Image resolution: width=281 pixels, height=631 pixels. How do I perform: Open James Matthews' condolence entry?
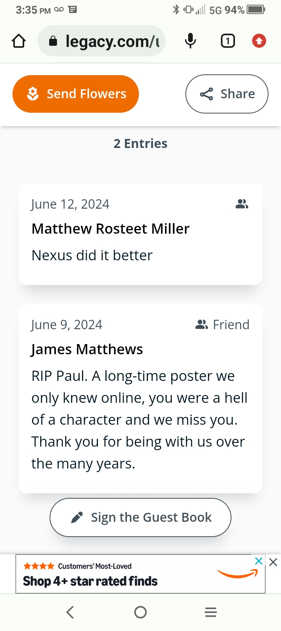(x=140, y=398)
